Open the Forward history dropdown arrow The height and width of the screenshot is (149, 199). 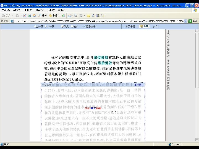point(21,15)
